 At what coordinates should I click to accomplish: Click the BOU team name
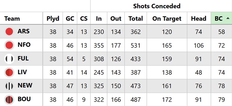[24, 99]
